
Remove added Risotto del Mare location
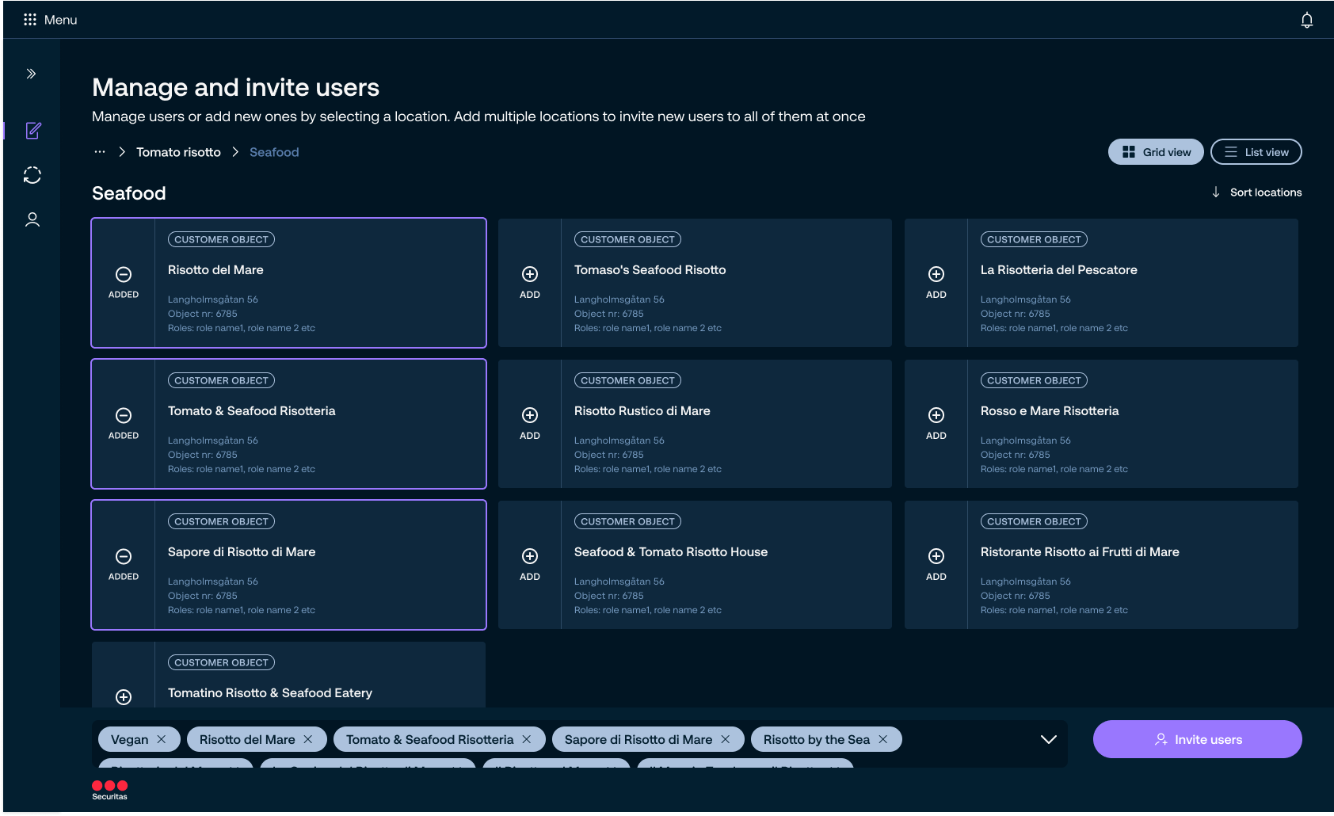point(124,282)
